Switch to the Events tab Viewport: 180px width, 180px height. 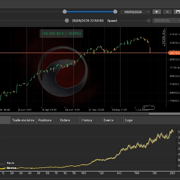coord(108,120)
